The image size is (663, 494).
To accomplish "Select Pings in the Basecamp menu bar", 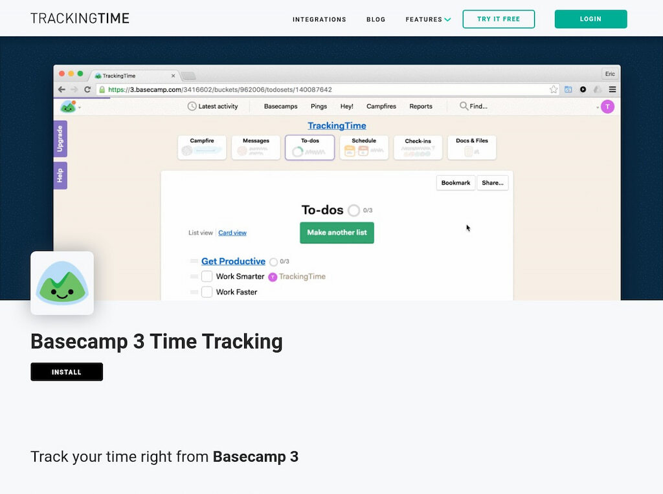I will coord(319,106).
